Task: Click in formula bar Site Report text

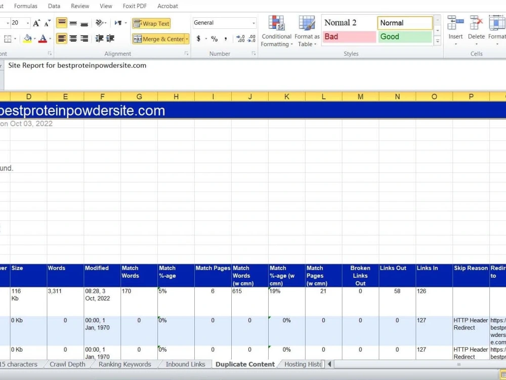Action: pos(77,65)
